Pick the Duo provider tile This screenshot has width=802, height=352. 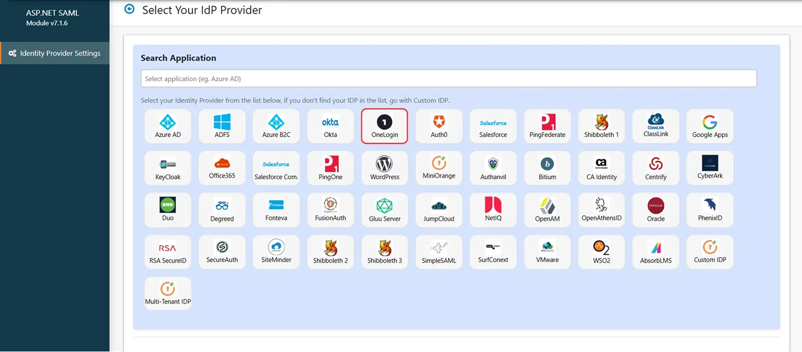(168, 210)
